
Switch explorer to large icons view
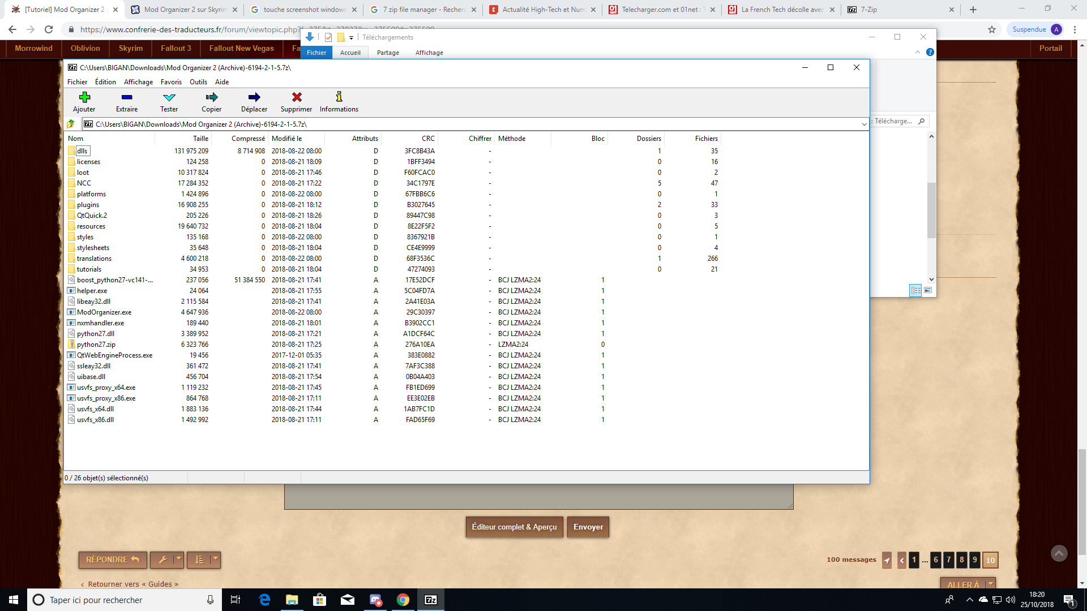tap(928, 290)
